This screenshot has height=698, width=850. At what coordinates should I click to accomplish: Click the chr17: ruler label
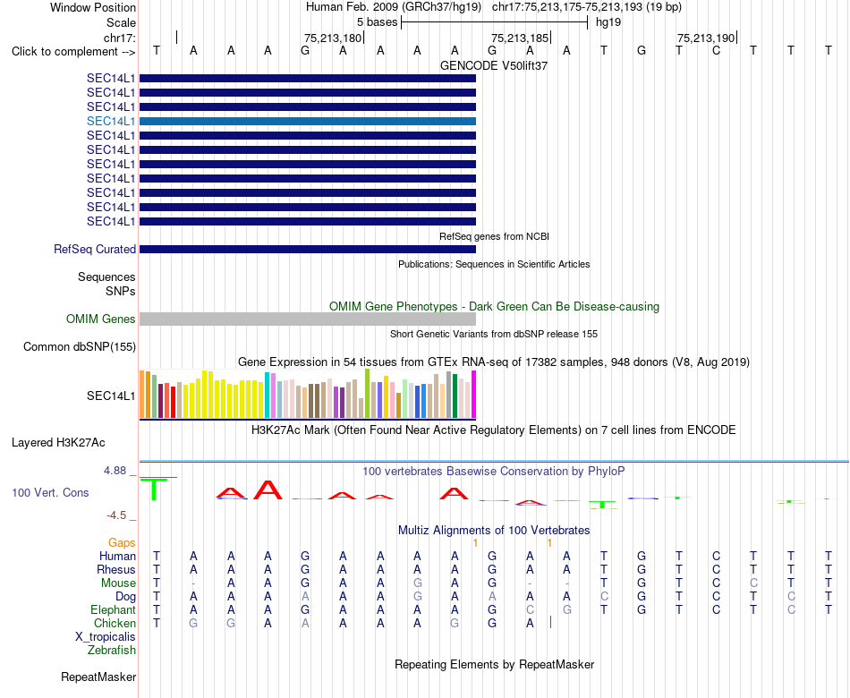coord(120,38)
